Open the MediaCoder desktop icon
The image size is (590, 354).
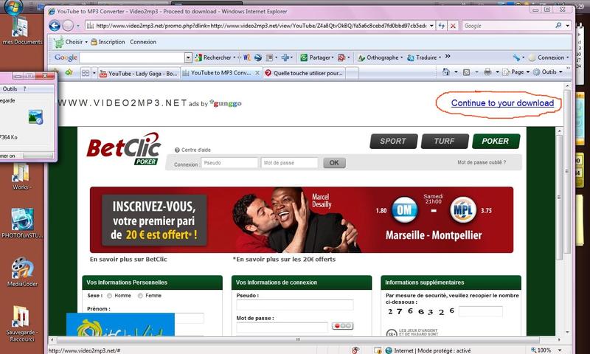coord(22,271)
